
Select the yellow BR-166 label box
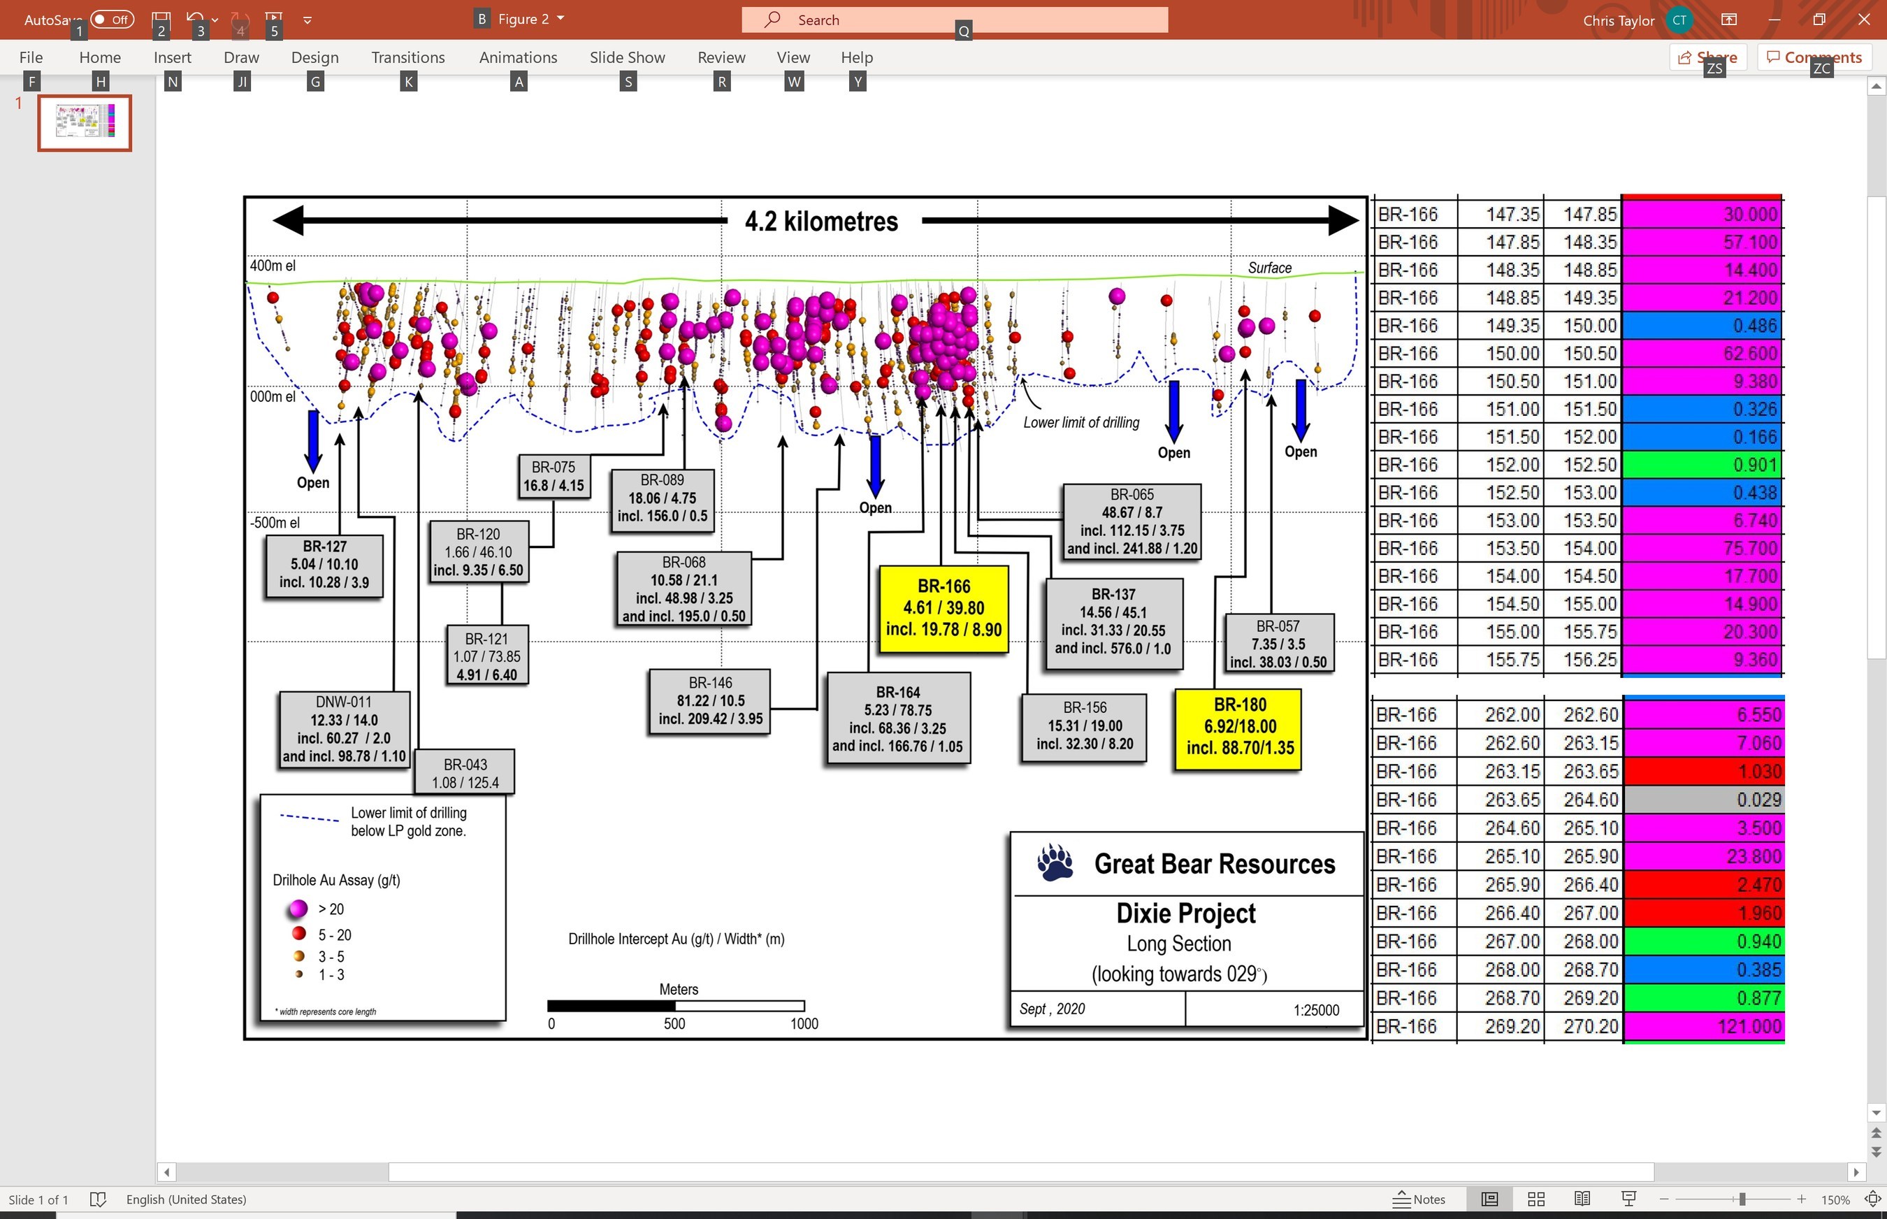tap(943, 608)
